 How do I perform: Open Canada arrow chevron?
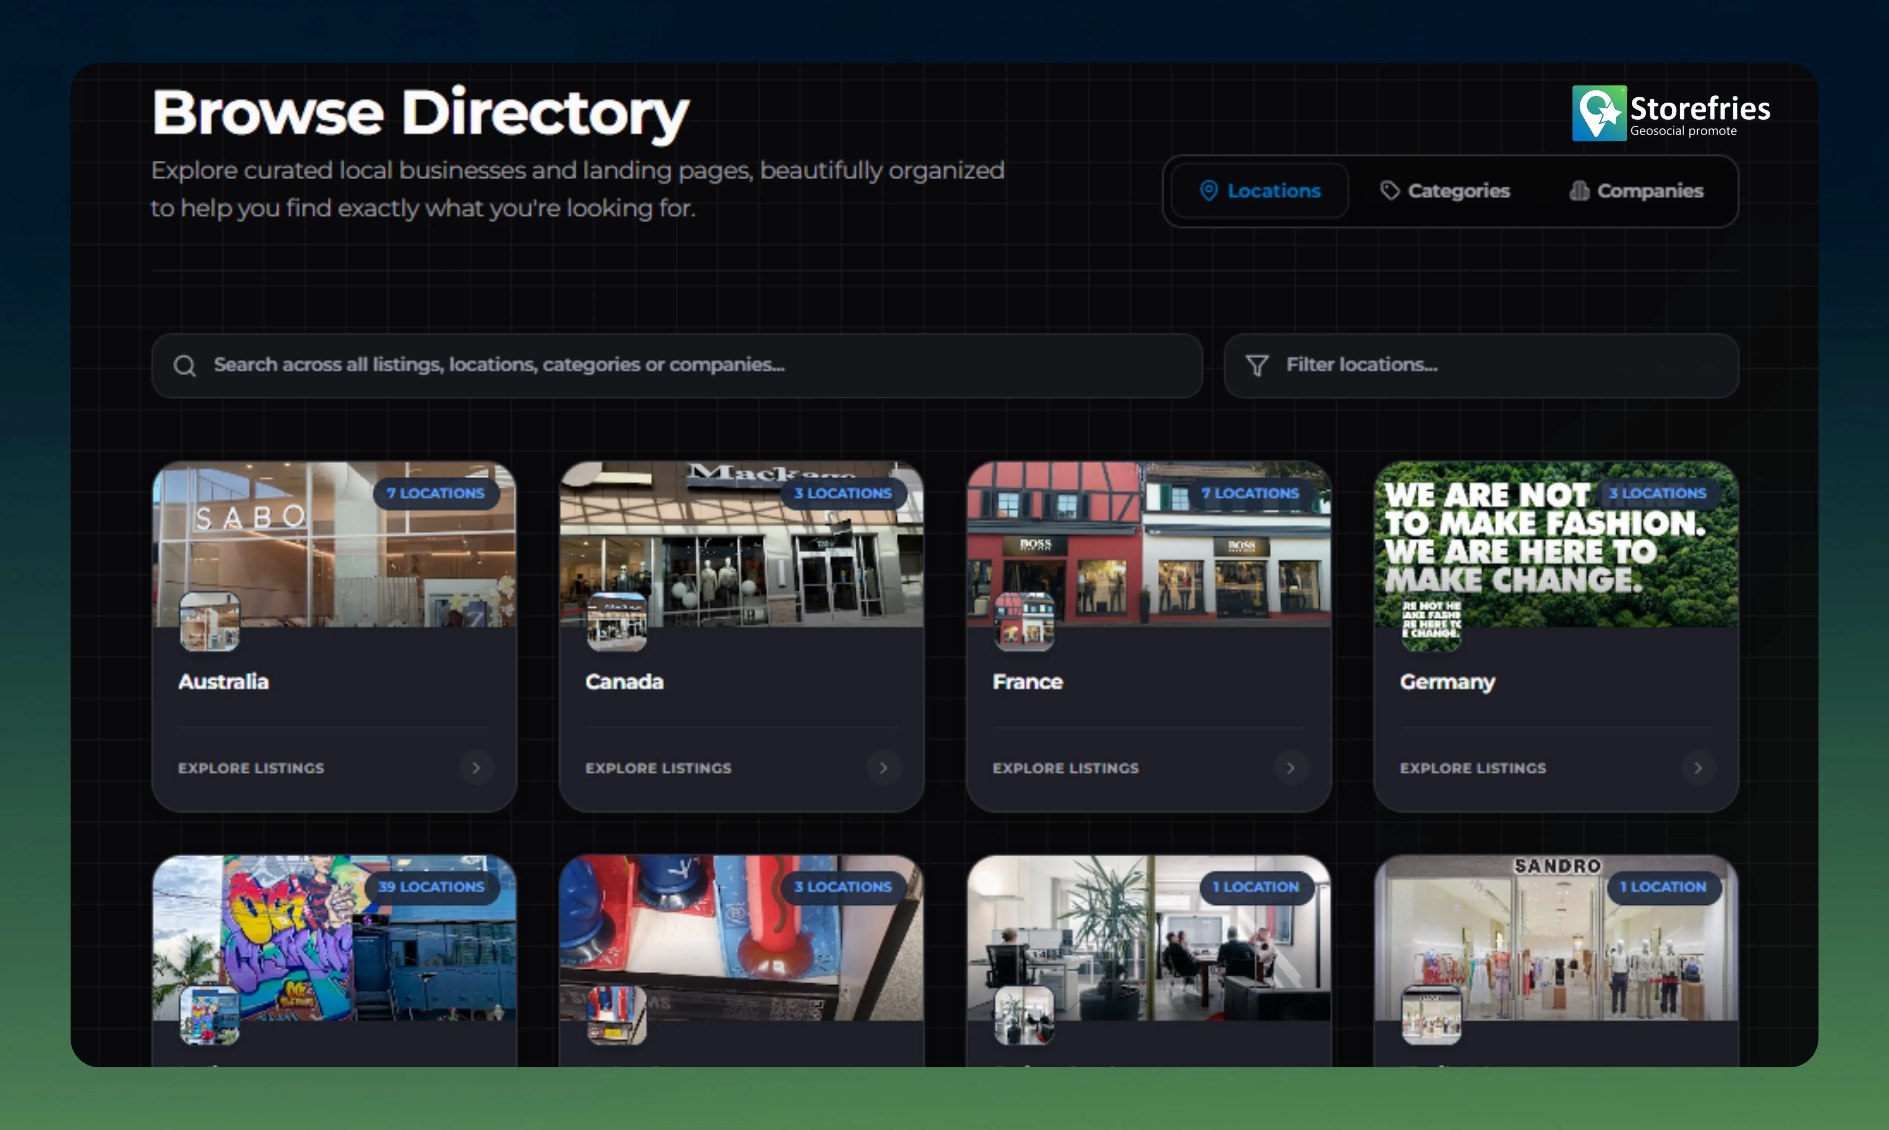point(883,768)
